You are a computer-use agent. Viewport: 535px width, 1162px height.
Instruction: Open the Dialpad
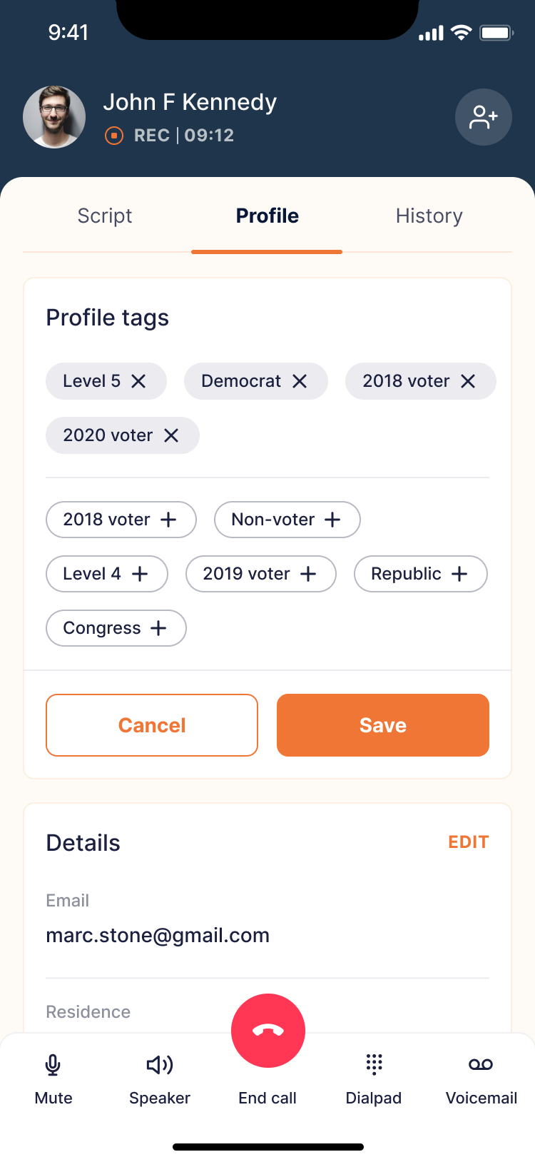click(x=374, y=1076)
